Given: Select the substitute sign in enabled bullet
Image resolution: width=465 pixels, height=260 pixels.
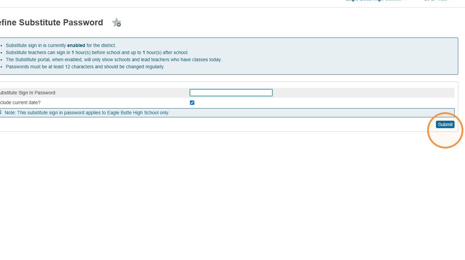Looking at the screenshot, I should 61,45.
